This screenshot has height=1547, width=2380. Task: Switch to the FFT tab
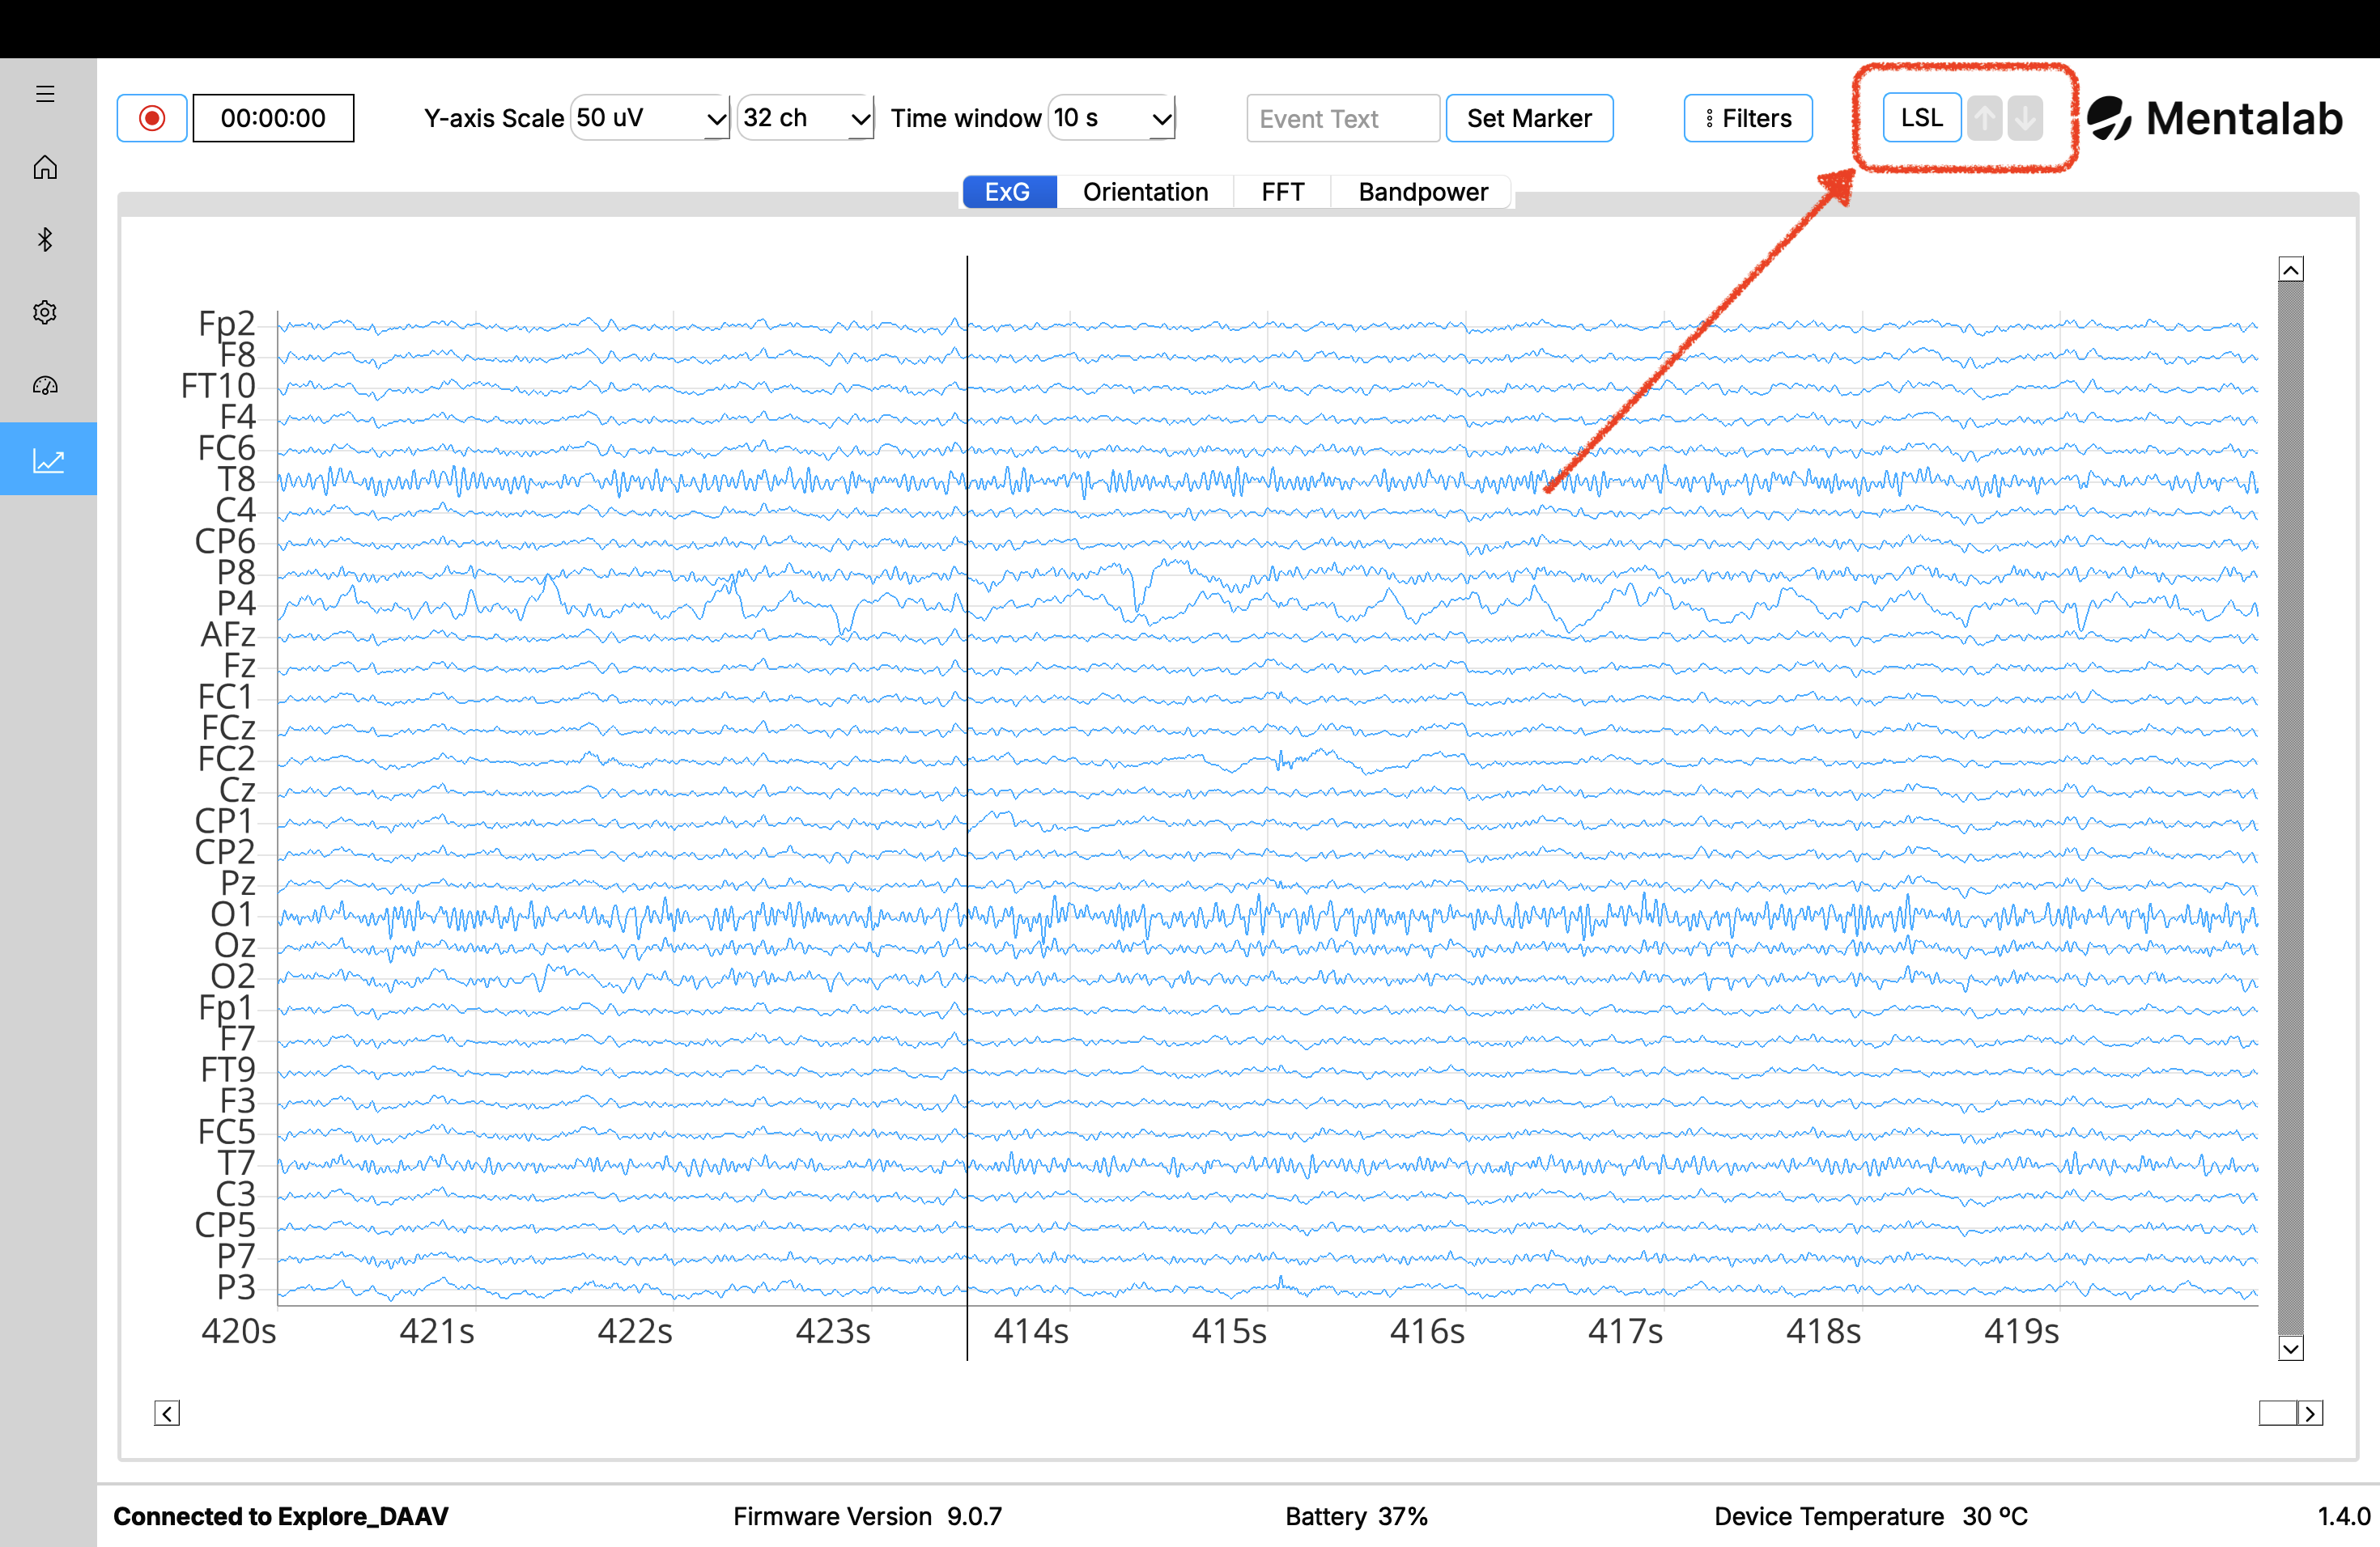pyautogui.click(x=1282, y=192)
